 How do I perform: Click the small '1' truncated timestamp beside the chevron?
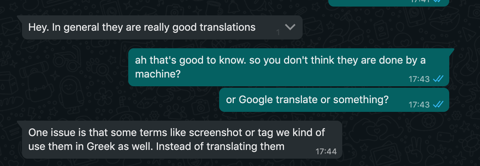tap(278, 33)
